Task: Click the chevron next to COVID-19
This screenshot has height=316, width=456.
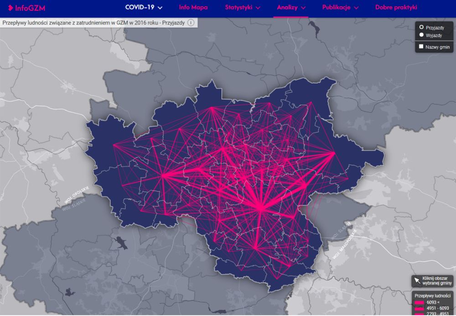Action: [160, 8]
